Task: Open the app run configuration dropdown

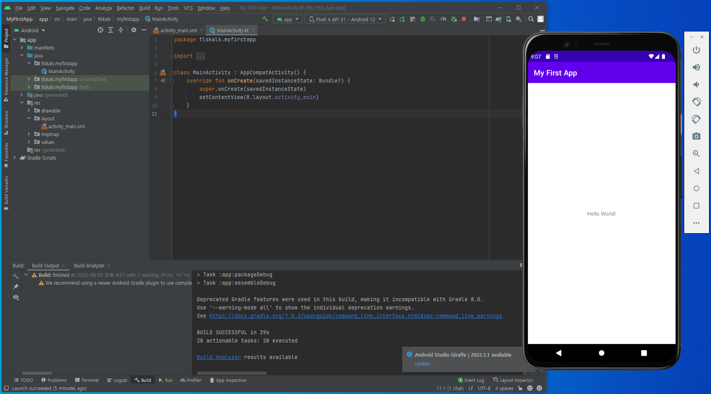Action: click(x=288, y=19)
